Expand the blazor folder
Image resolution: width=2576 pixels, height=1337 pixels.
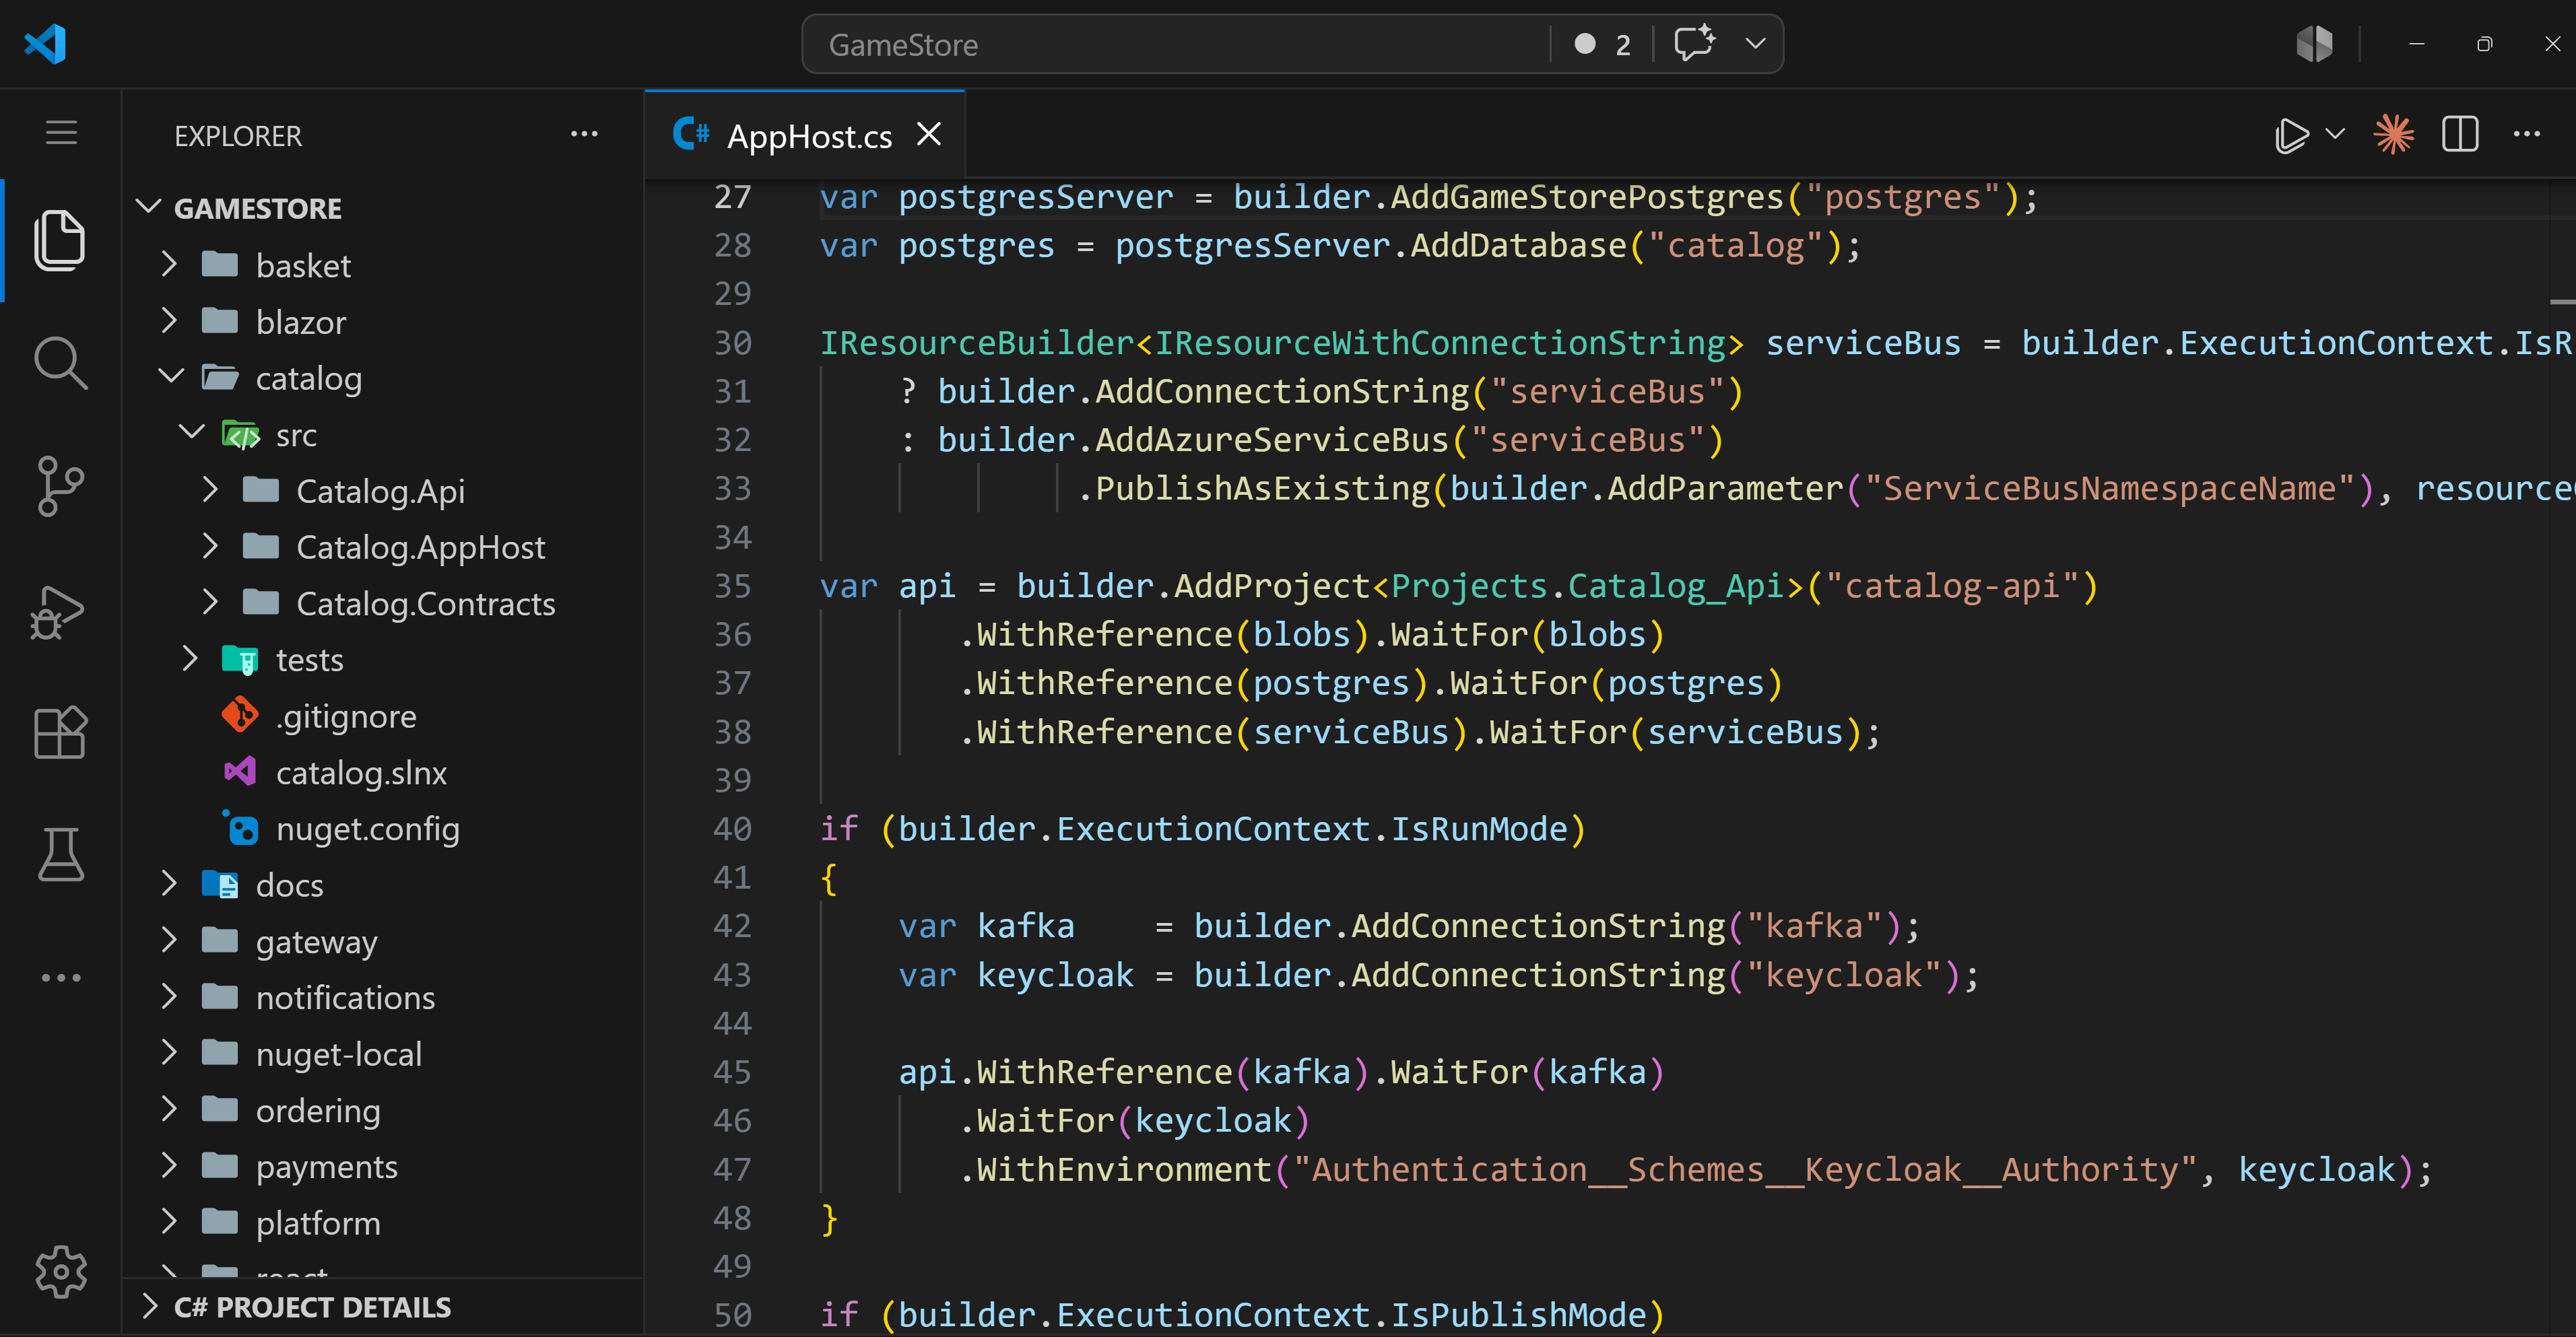[x=382, y=322]
